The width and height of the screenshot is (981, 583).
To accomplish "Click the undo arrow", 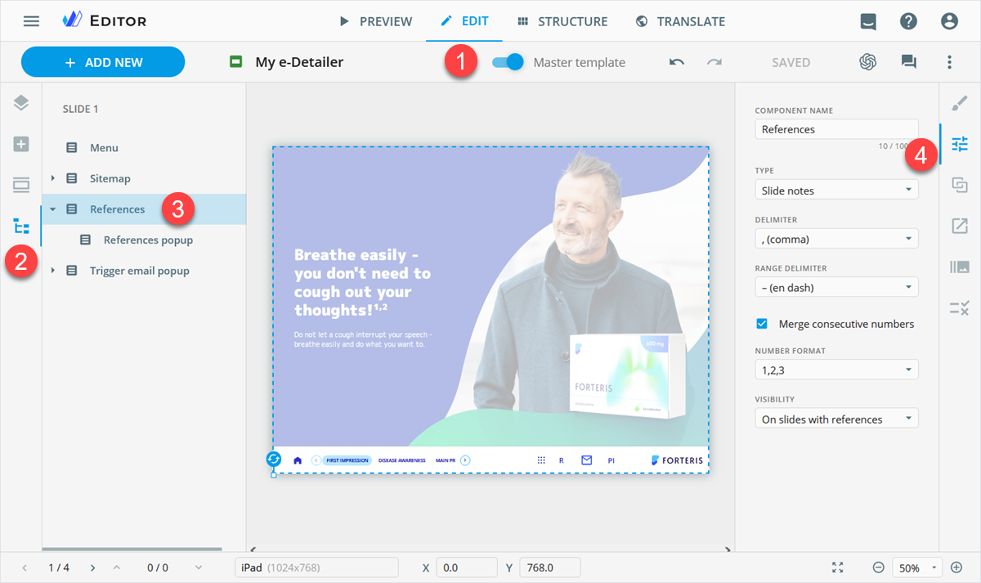I will (x=676, y=62).
